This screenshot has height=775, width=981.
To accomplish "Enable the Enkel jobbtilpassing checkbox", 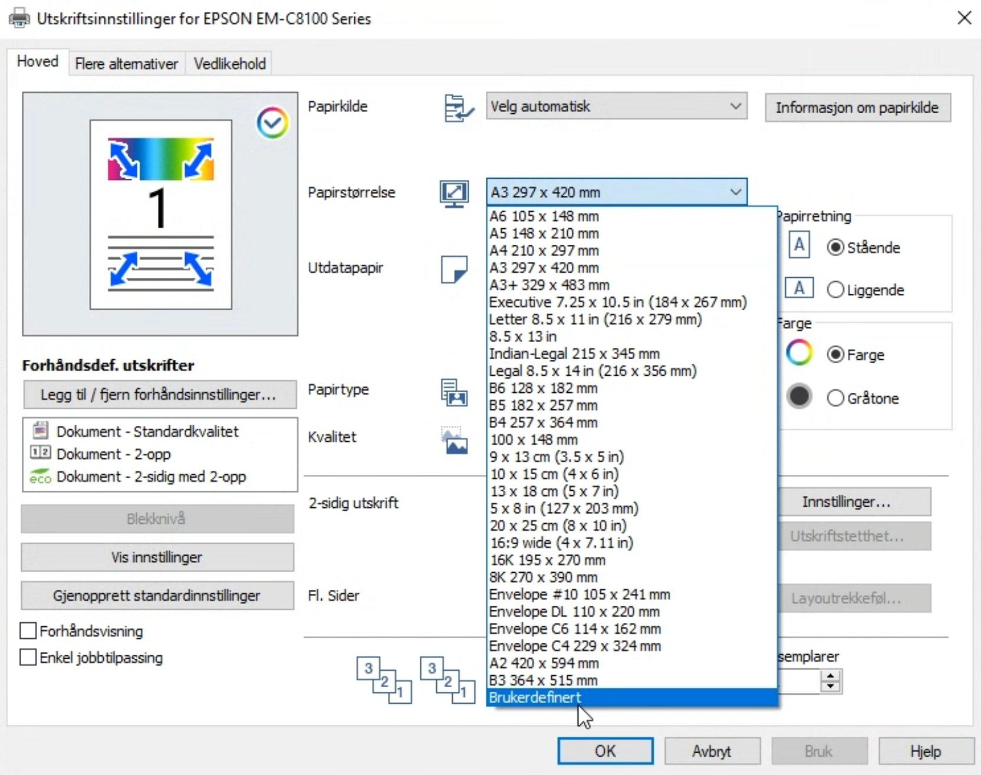I will (28, 657).
